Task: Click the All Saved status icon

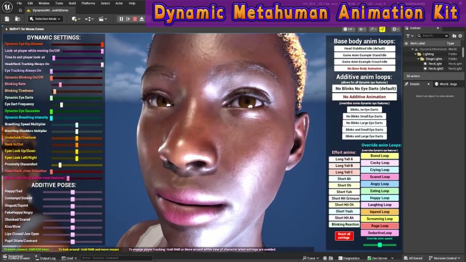Action: click(406, 258)
